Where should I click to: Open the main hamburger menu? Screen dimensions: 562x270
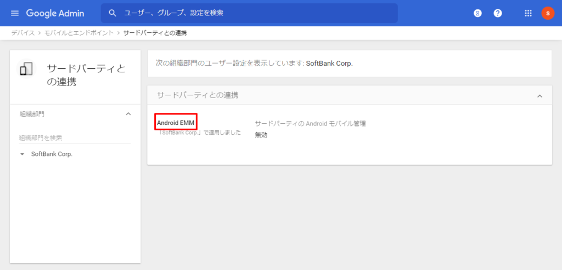click(15, 13)
